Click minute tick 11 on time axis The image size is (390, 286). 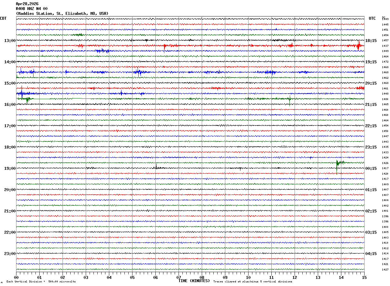pyautogui.click(x=271, y=277)
